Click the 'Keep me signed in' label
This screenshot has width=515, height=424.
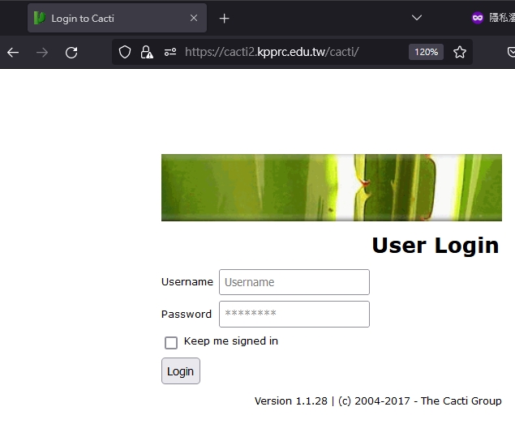[x=231, y=341]
